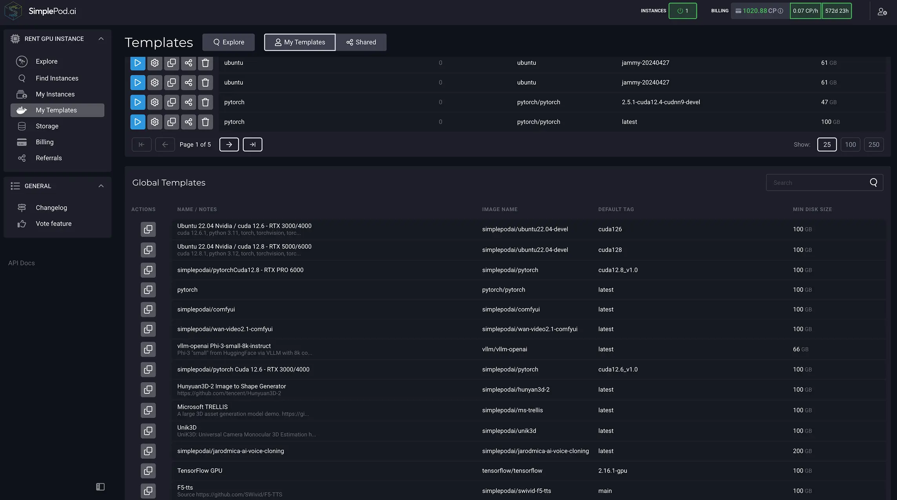Click the search magnifier in Global Templates
This screenshot has height=500, width=897.
pyautogui.click(x=873, y=183)
